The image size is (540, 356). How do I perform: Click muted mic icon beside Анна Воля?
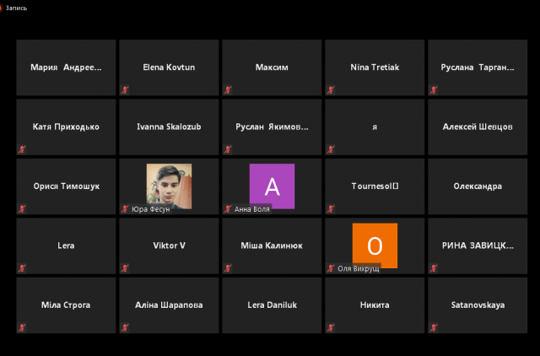coord(228,209)
